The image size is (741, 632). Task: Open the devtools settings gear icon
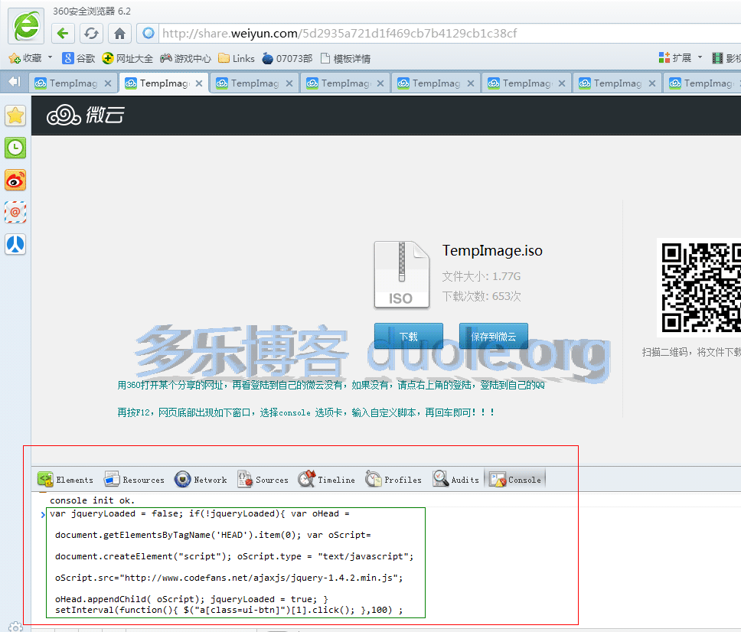pos(15,627)
